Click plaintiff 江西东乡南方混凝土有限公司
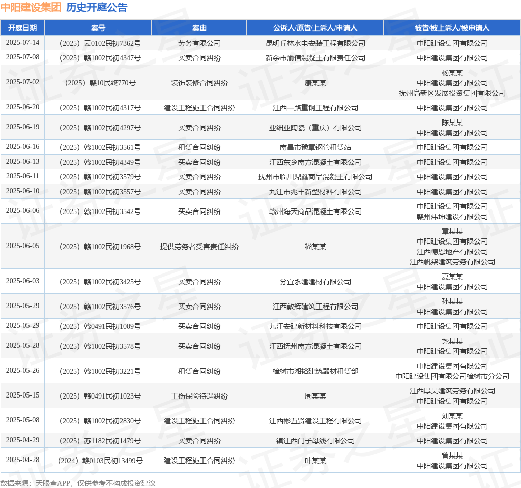This screenshot has height=488, width=521. tap(315, 162)
